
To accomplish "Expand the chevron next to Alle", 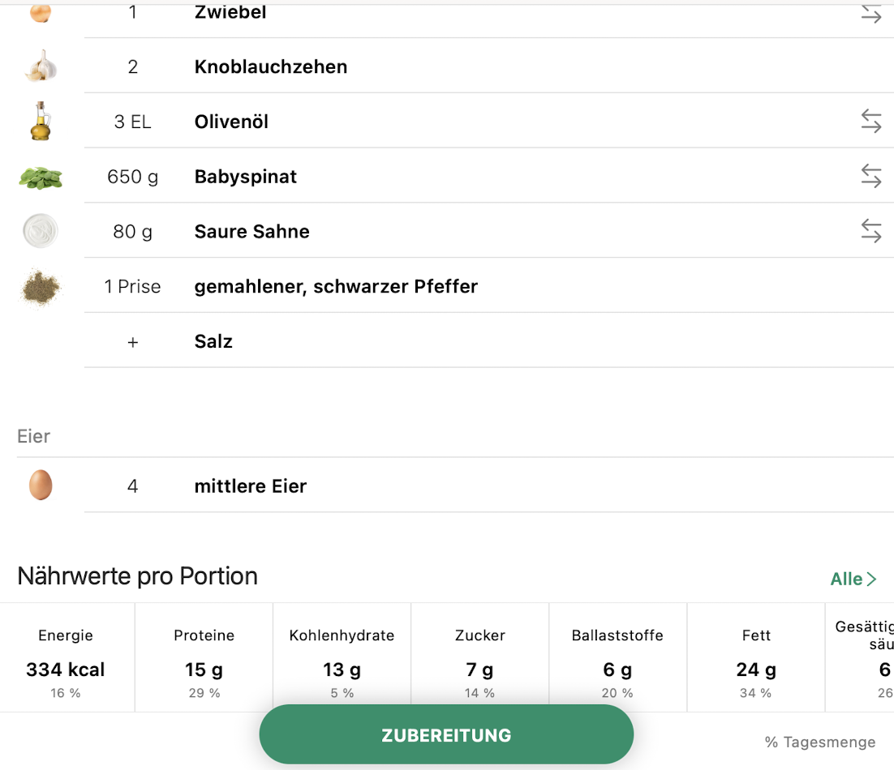I will click(x=872, y=579).
